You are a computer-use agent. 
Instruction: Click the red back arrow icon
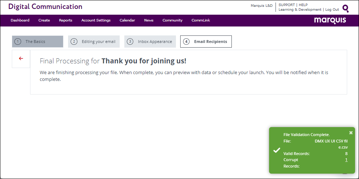[x=21, y=58]
